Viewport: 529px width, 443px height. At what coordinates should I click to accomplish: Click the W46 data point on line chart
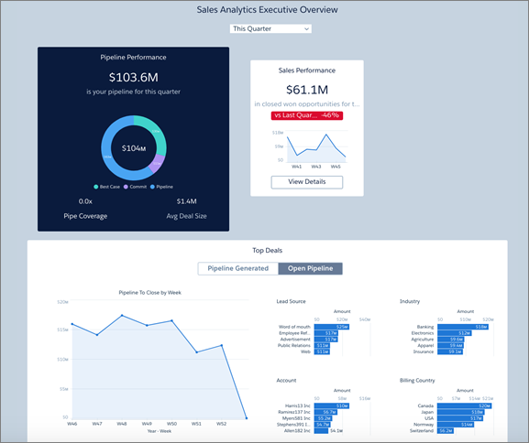coord(72,324)
